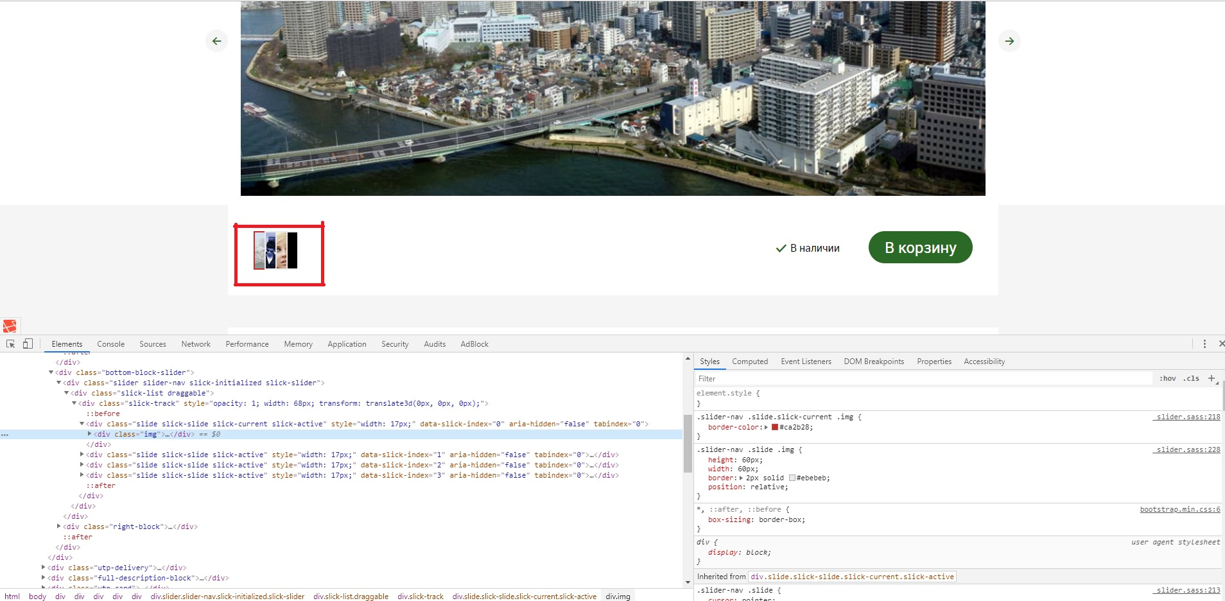Click the Styles Filter input field
This screenshot has width=1225, height=601.
(x=925, y=379)
